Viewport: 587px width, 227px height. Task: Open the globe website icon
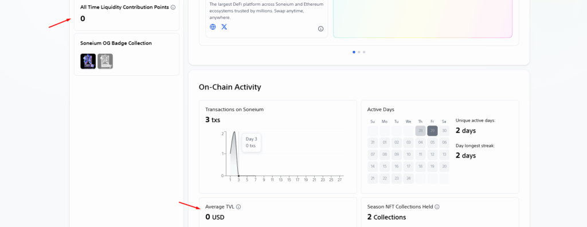tap(213, 27)
